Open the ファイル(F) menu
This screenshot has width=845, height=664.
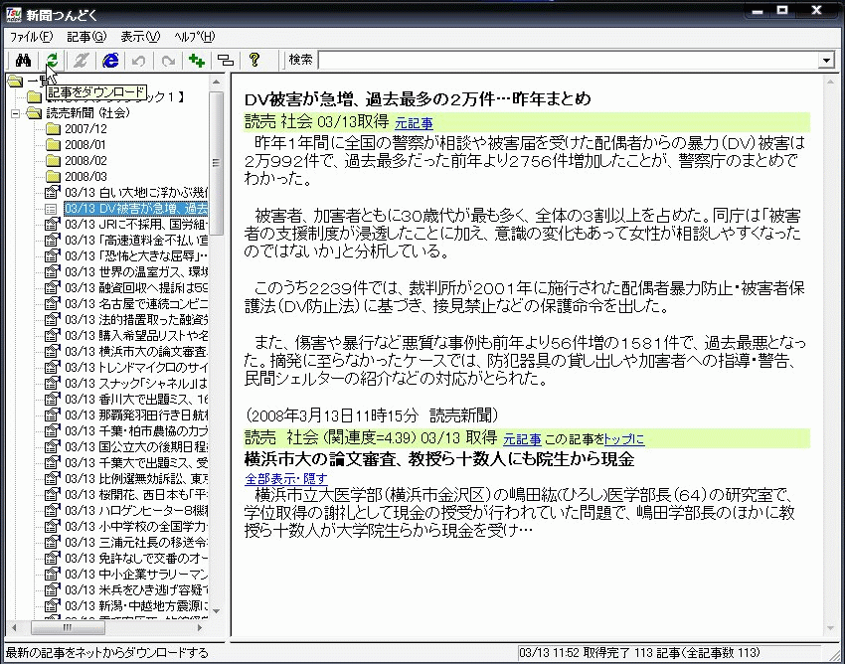[x=31, y=37]
